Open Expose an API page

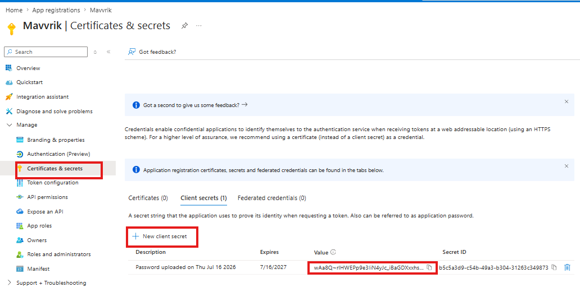click(x=45, y=212)
